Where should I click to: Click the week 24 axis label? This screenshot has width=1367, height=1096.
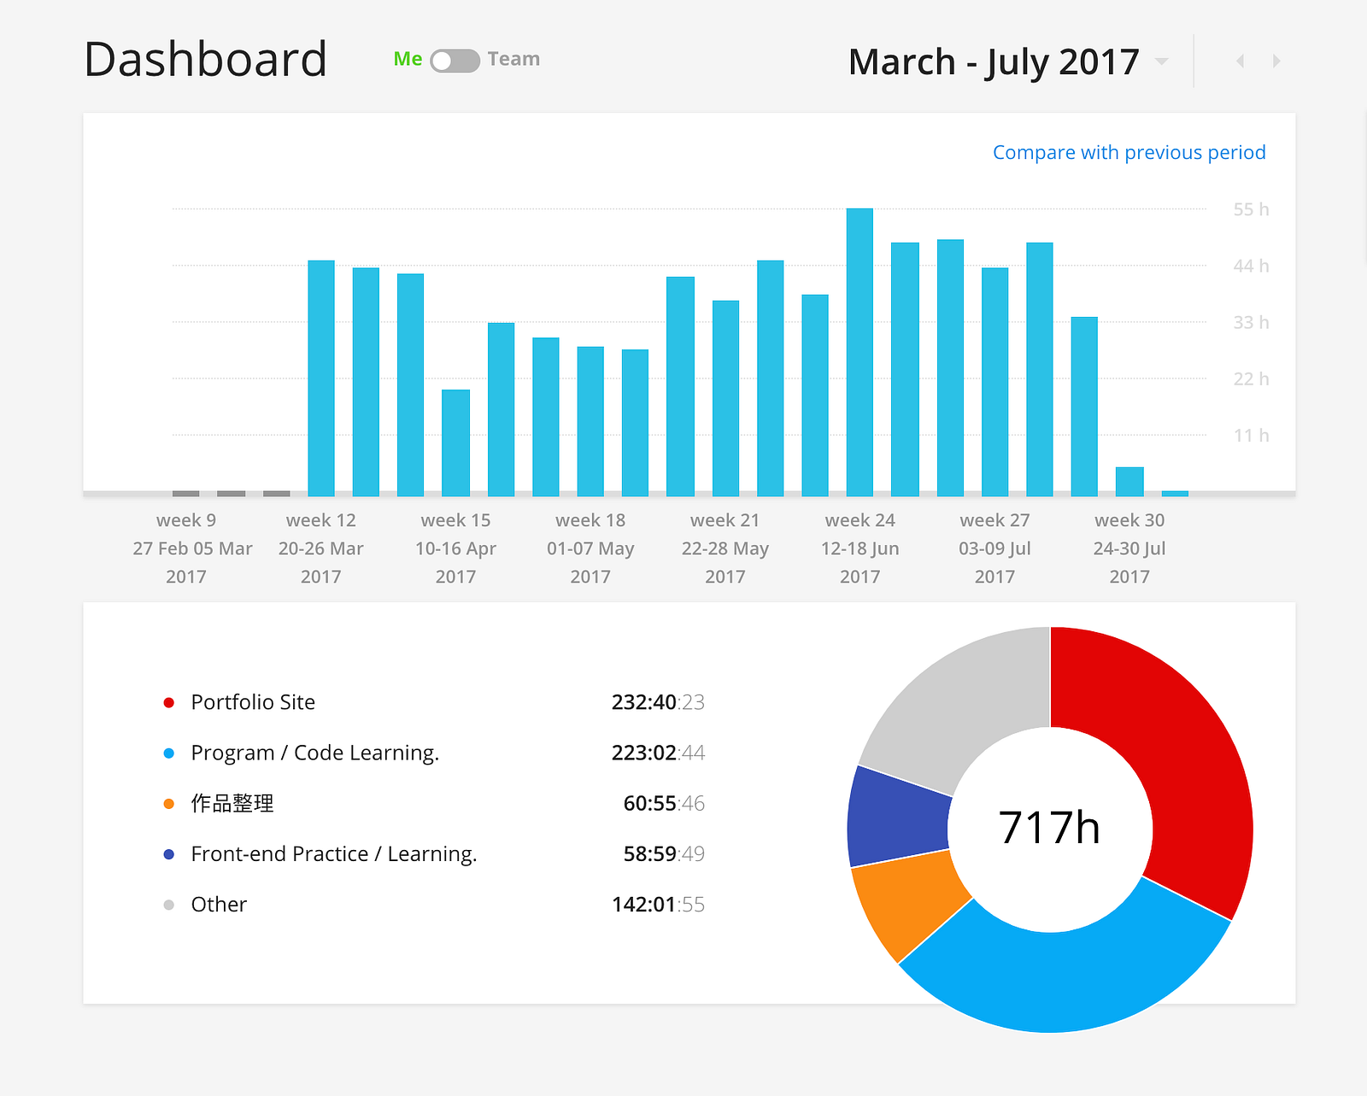click(x=860, y=520)
